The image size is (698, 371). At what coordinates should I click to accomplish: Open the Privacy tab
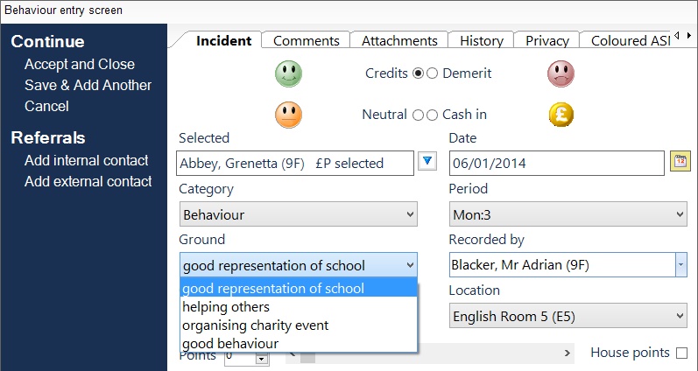pyautogui.click(x=547, y=40)
